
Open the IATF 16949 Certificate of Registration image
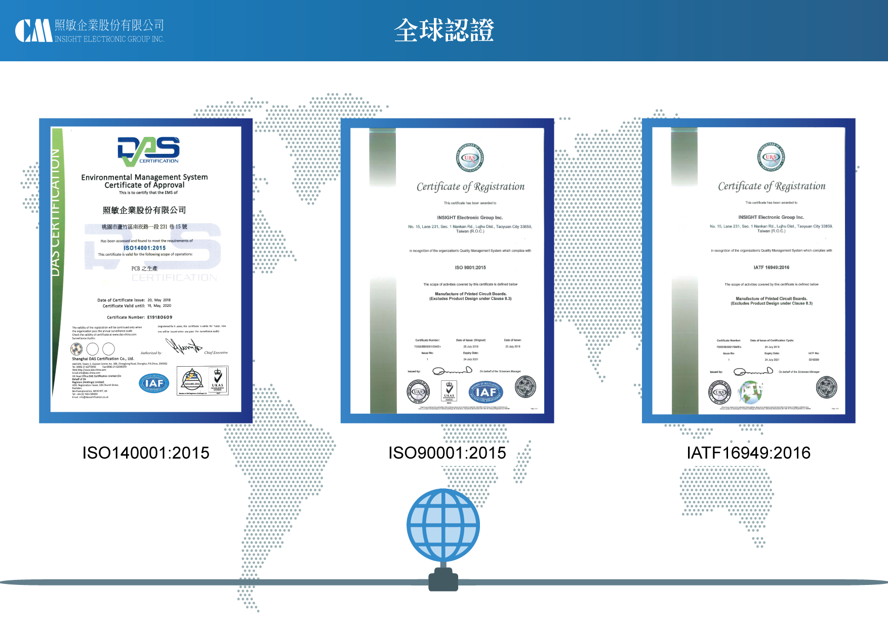[x=748, y=270]
